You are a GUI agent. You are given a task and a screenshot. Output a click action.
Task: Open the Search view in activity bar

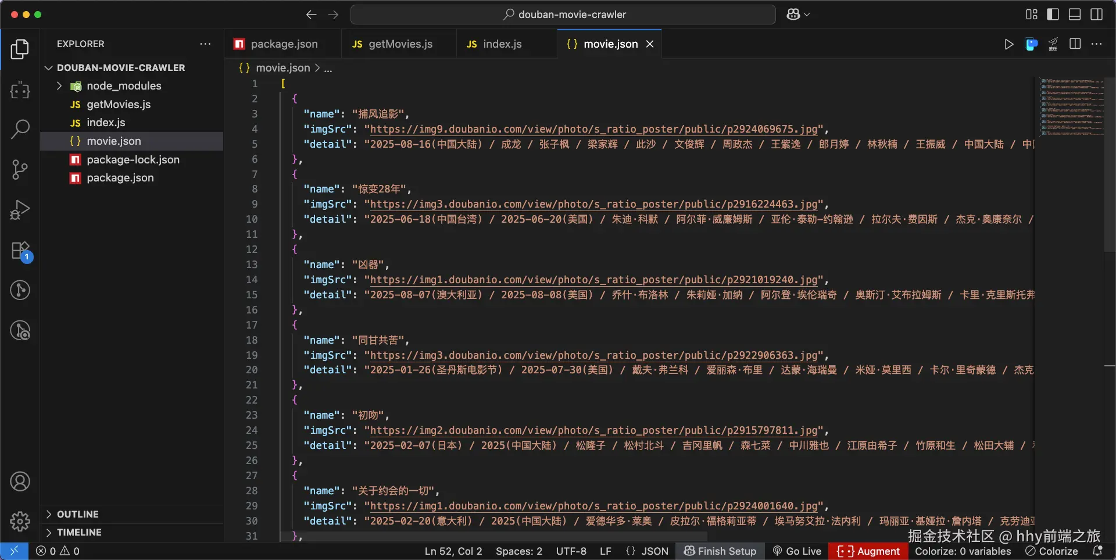(x=20, y=129)
